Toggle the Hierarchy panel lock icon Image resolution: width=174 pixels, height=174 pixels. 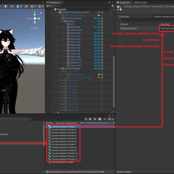[x=109, y=2]
